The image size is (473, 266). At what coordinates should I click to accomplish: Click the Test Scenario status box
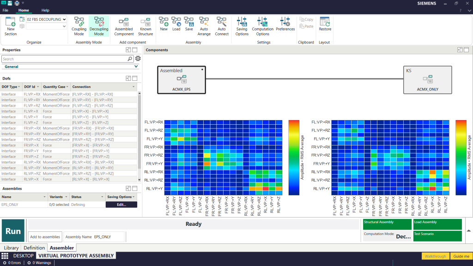coord(437,236)
